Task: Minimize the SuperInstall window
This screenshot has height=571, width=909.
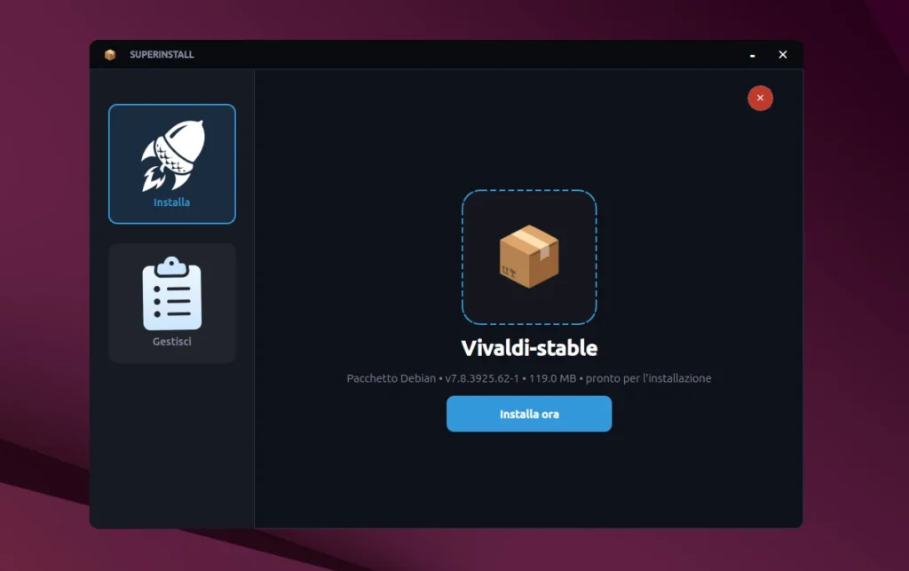Action: tap(752, 54)
